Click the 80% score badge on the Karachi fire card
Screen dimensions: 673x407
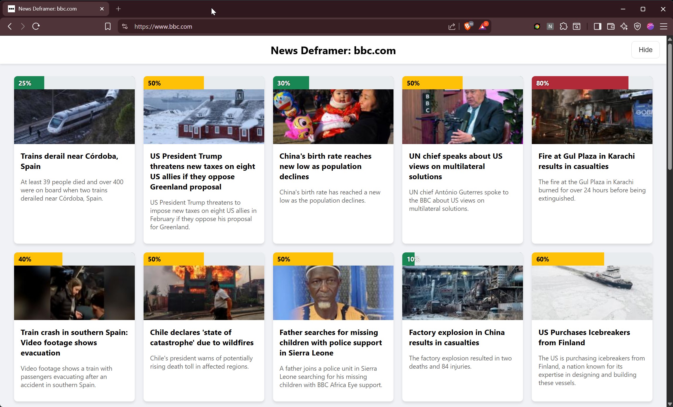click(x=542, y=83)
